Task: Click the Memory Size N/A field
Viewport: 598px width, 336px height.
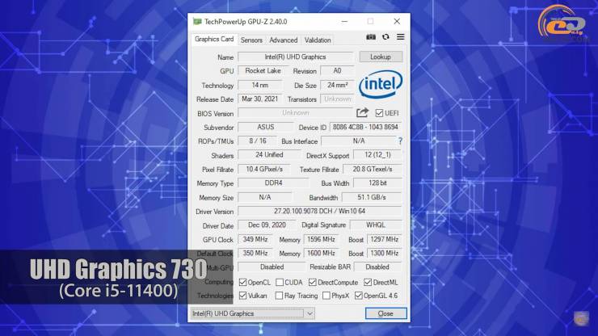Action: [x=265, y=197]
